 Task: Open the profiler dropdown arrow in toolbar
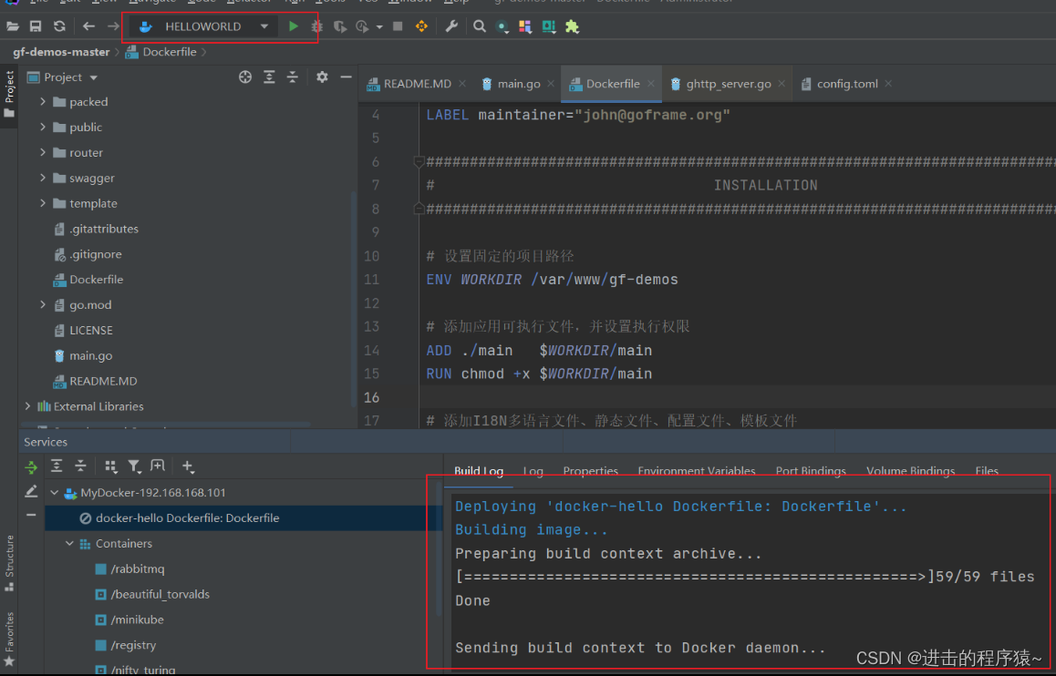click(379, 27)
